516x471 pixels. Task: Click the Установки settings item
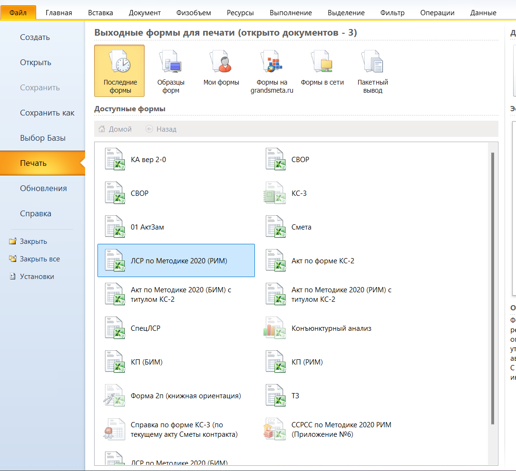[37, 277]
